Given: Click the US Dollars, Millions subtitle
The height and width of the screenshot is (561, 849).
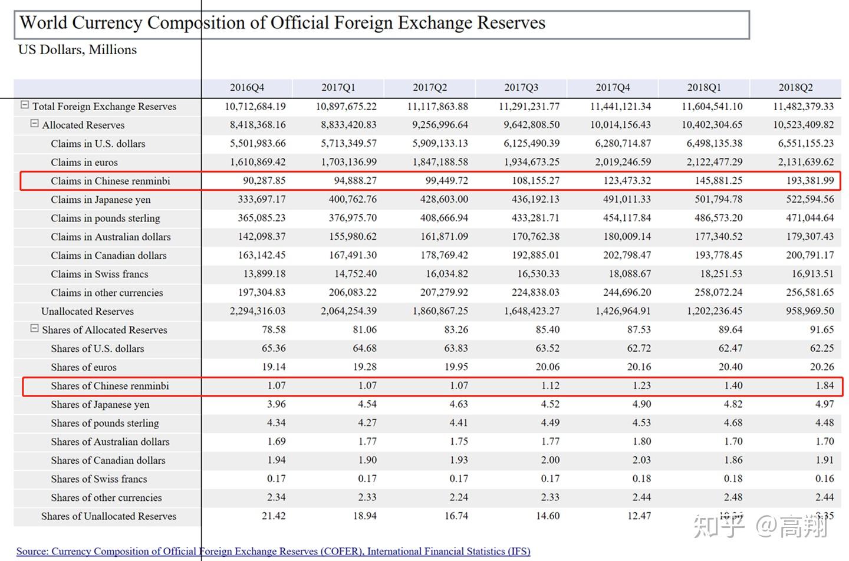Looking at the screenshot, I should (77, 50).
